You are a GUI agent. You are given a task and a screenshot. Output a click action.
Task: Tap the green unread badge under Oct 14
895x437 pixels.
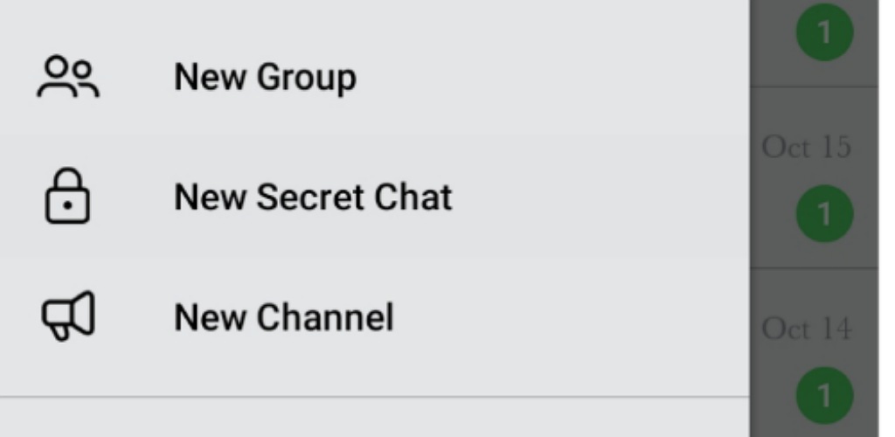coord(824,395)
